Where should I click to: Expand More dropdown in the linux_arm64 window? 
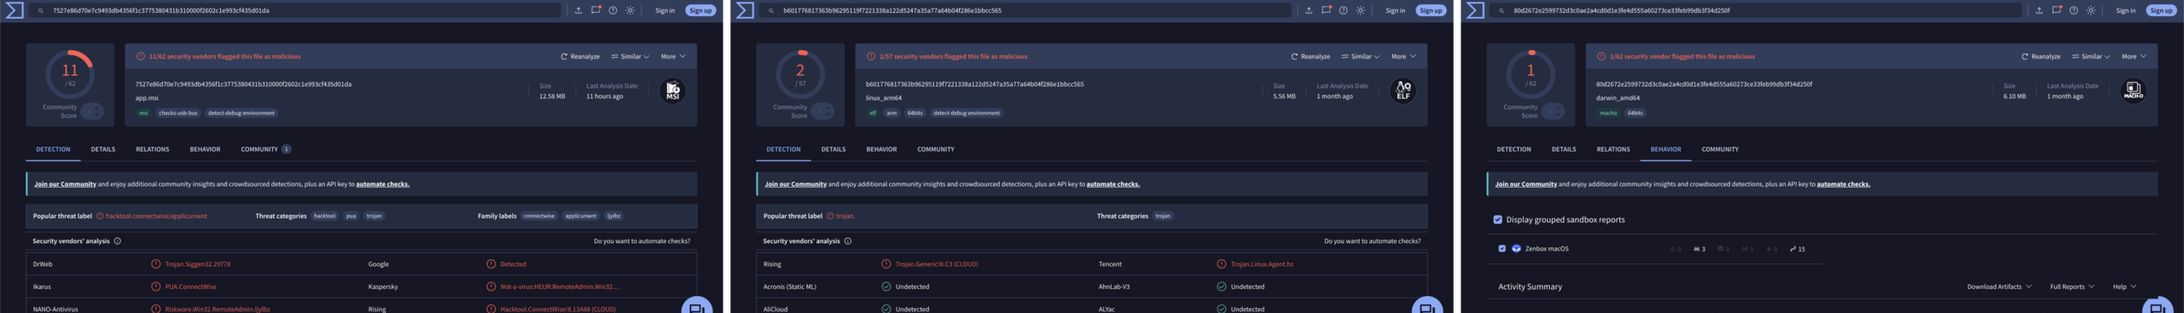coord(1403,56)
